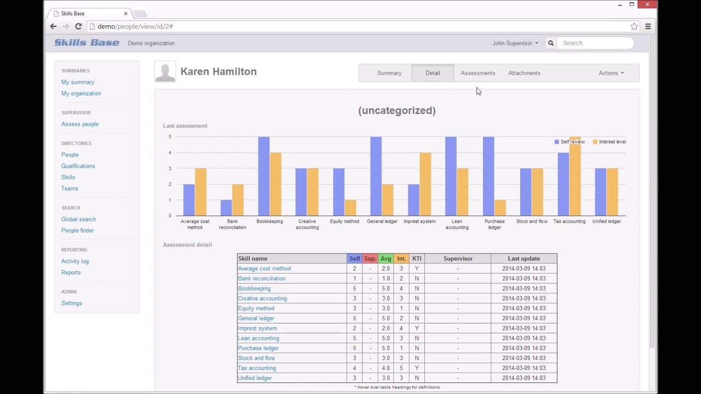Click the Skill name column header
Image resolution: width=701 pixels, height=394 pixels.
(x=292, y=259)
